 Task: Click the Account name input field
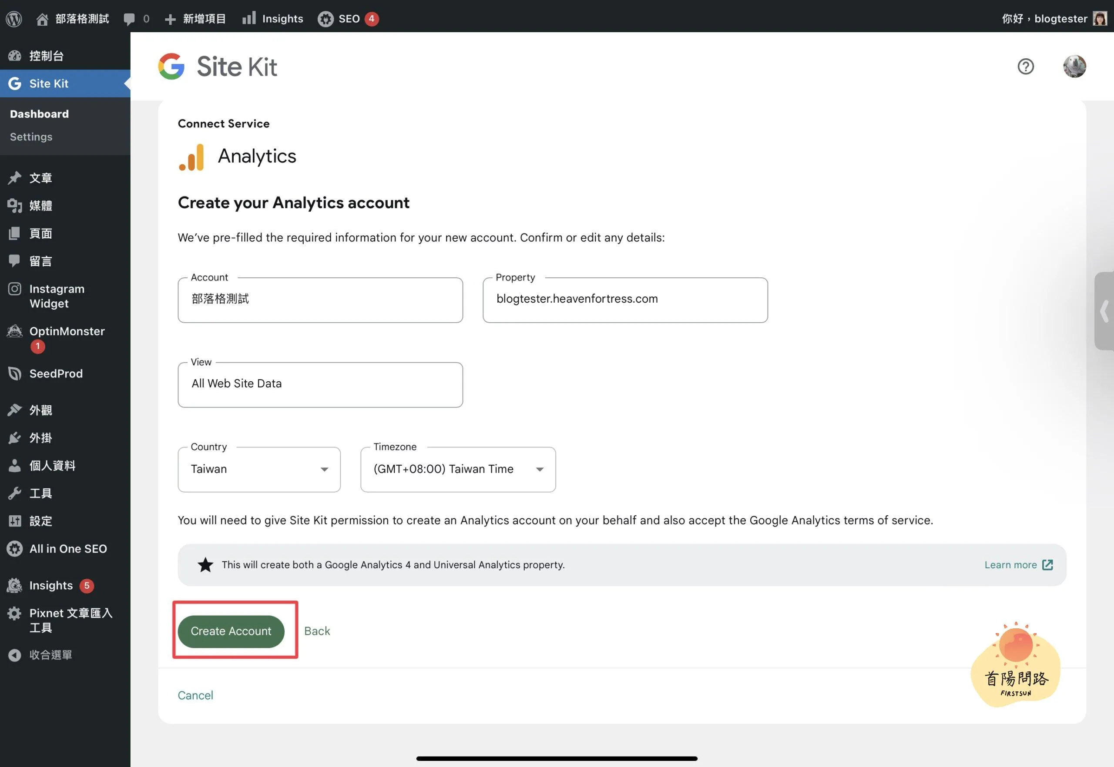click(x=320, y=300)
